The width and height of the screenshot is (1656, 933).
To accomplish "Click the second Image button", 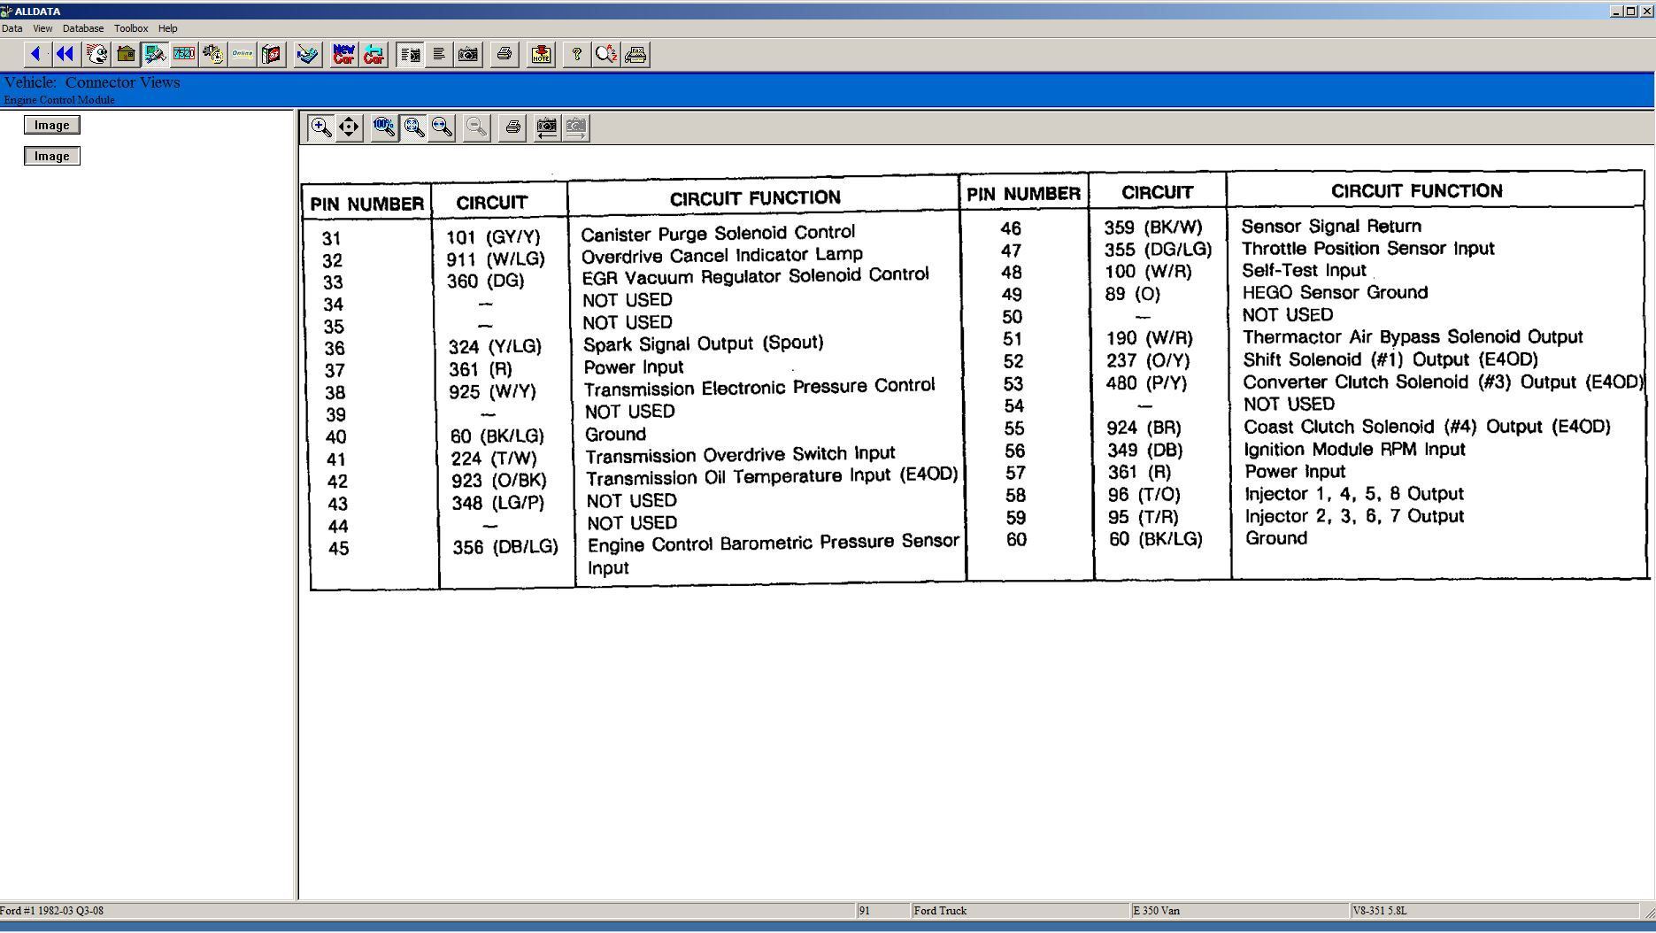I will tap(52, 157).
